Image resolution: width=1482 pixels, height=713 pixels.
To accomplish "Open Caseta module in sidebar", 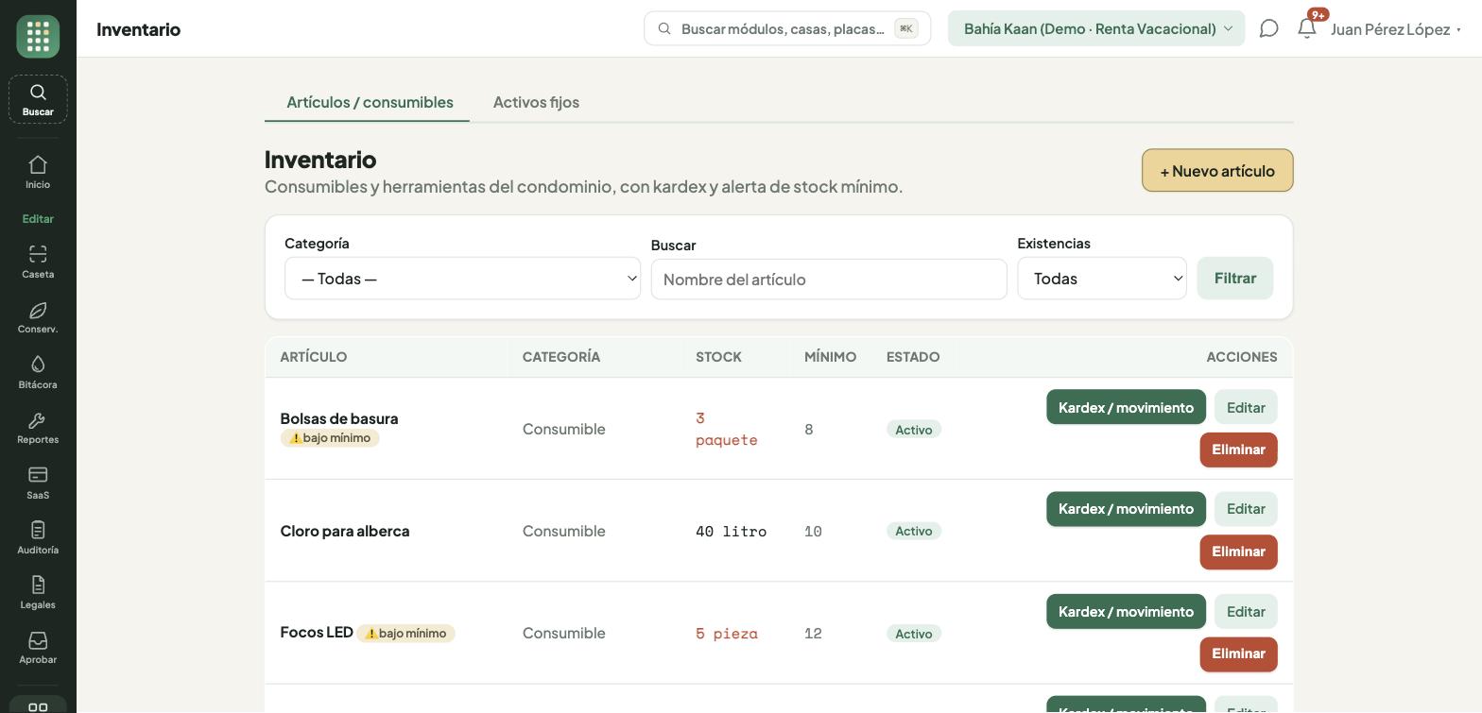I will click(38, 262).
